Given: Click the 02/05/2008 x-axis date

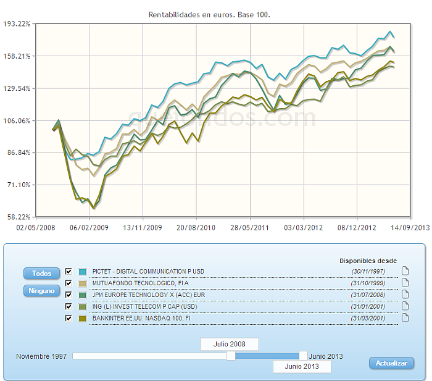Looking at the screenshot, I should tap(36, 228).
